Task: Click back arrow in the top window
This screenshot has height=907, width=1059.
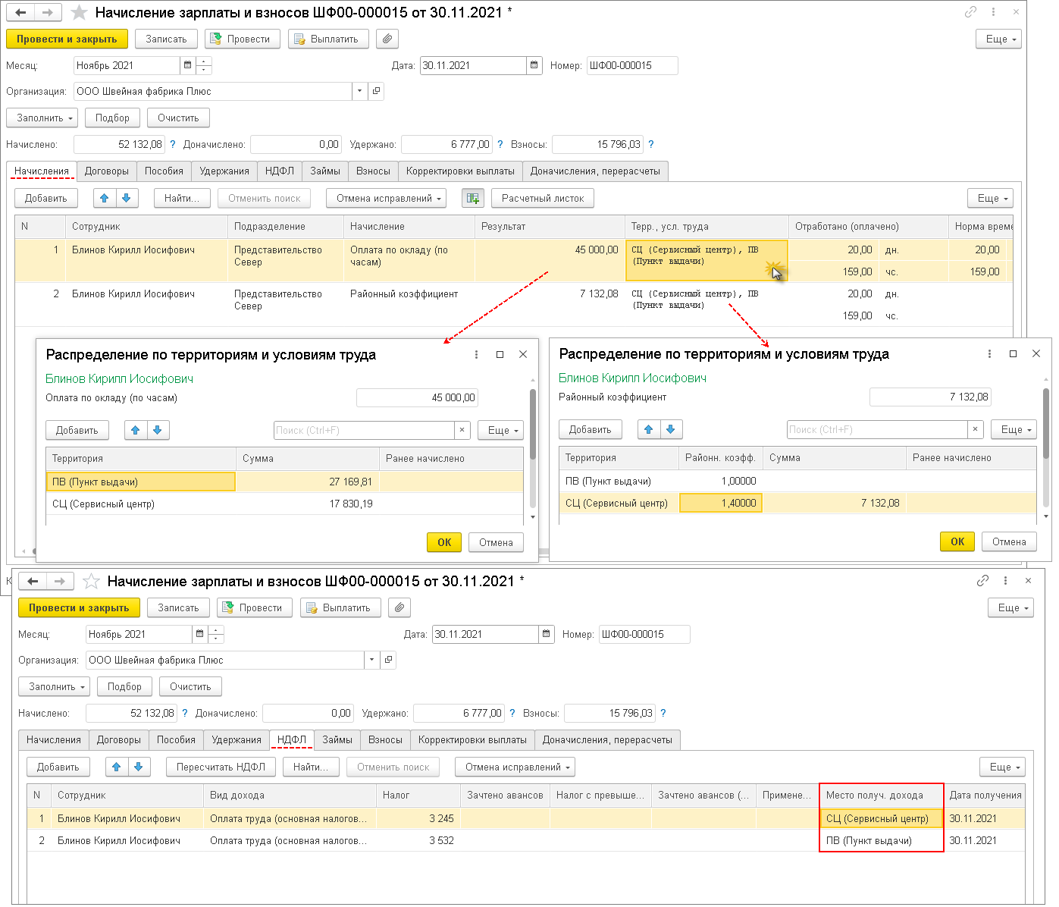Action: [21, 12]
